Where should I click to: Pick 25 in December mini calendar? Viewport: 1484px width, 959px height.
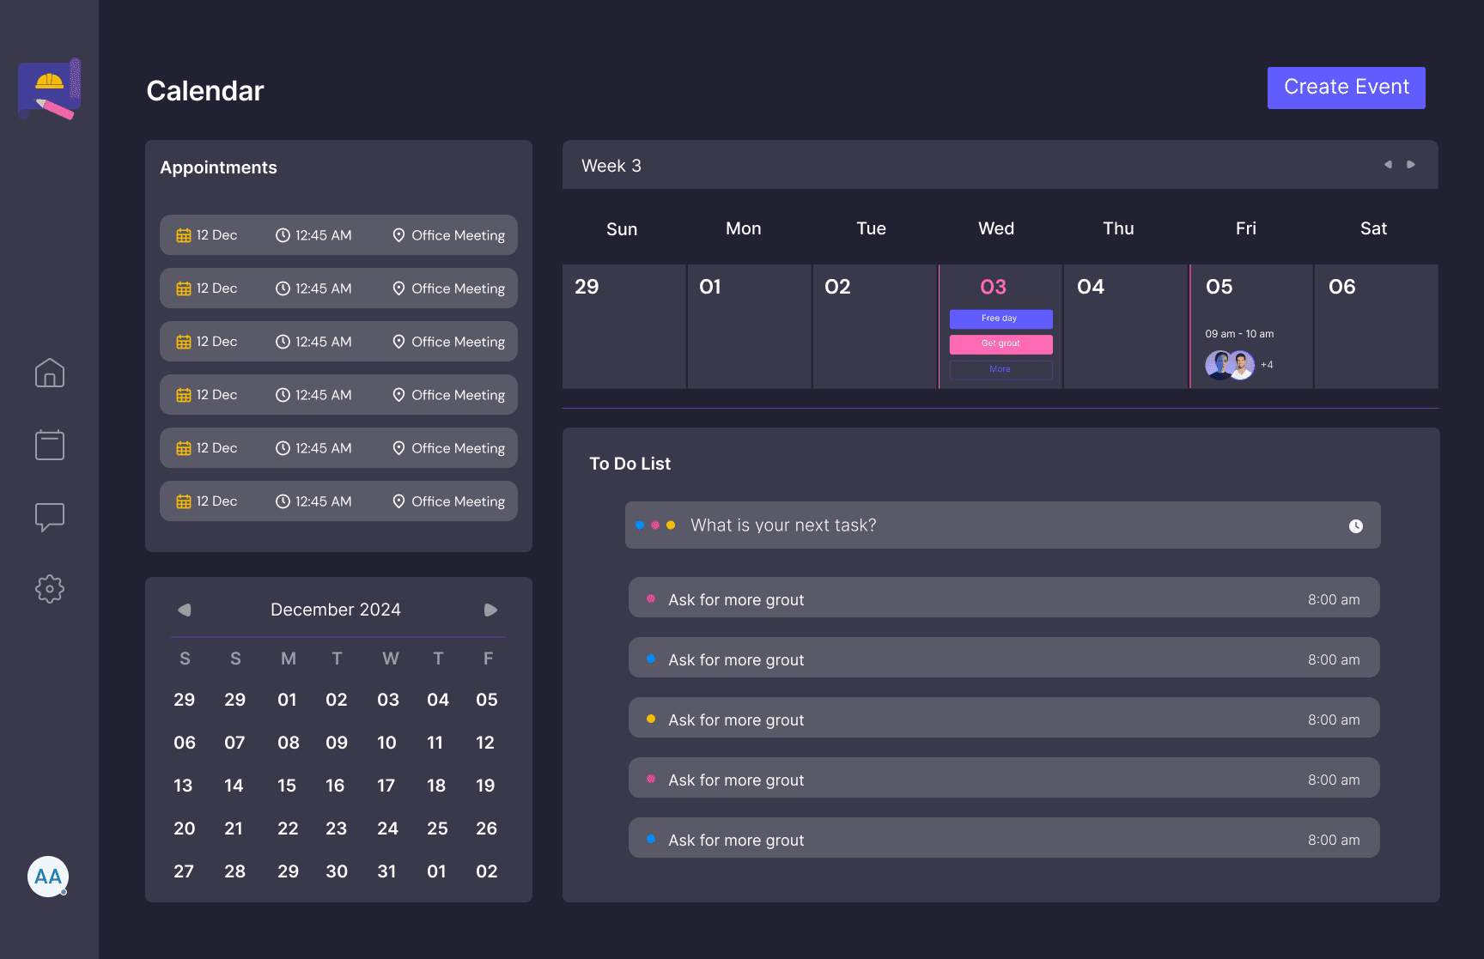[x=437, y=829]
